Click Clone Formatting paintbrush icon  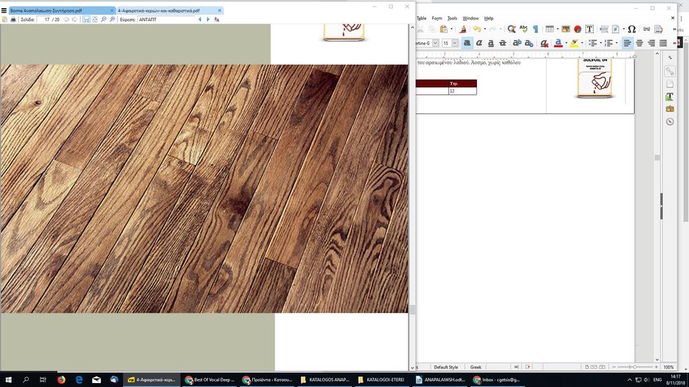(463, 29)
